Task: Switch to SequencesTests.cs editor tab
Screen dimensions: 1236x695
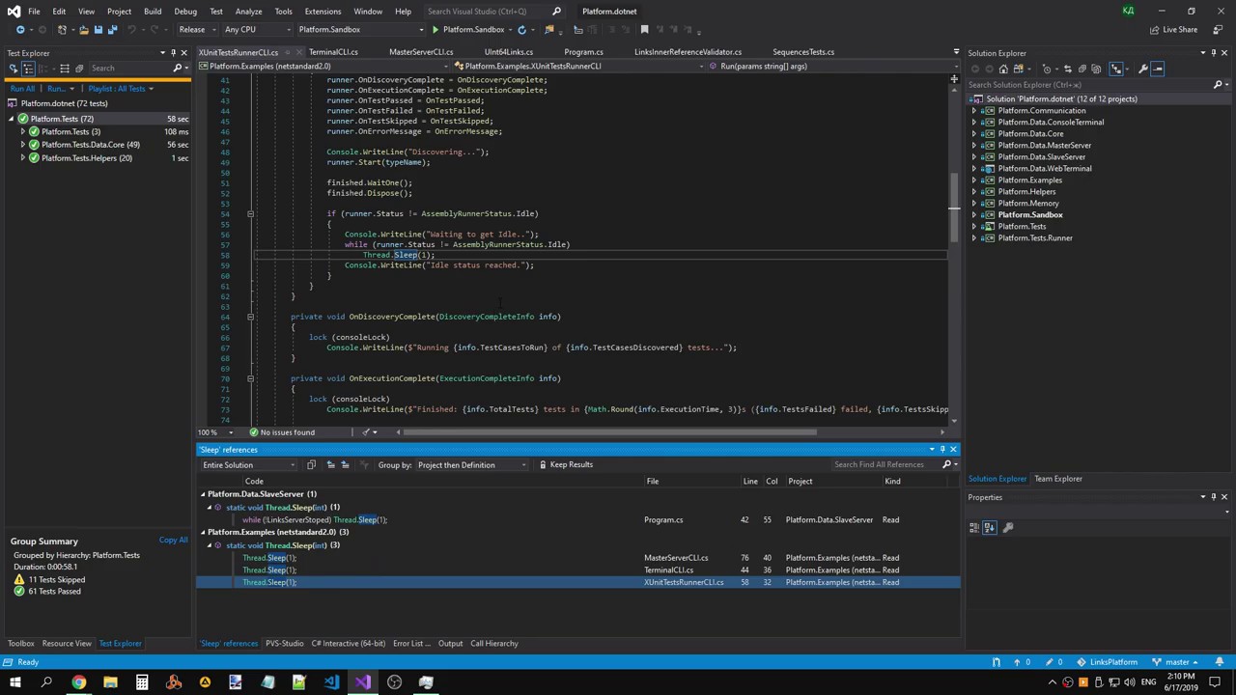Action: [803, 52]
